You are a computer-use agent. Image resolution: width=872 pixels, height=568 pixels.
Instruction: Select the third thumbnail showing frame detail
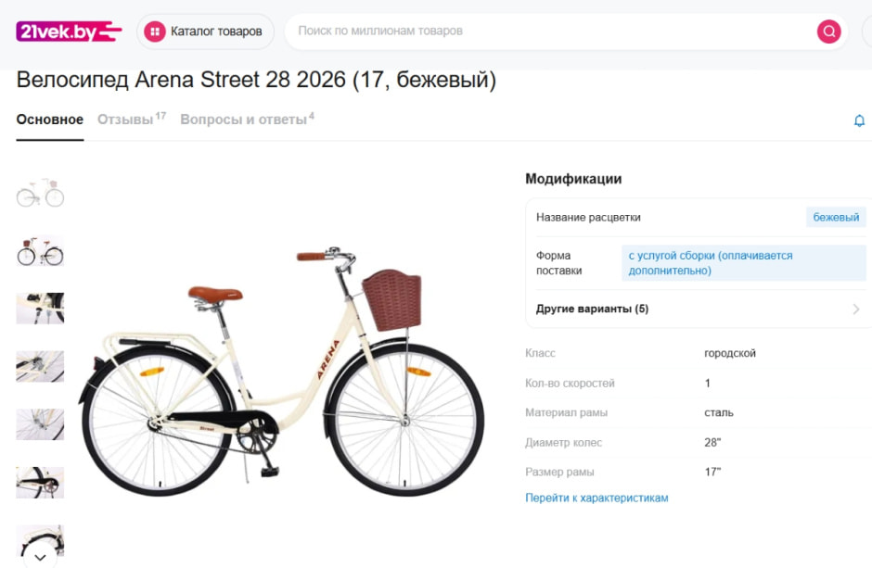[x=40, y=309]
